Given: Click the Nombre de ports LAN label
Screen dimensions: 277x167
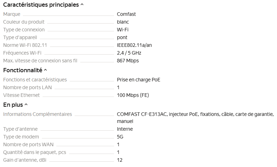Looking at the screenshot, I should point(26,87).
